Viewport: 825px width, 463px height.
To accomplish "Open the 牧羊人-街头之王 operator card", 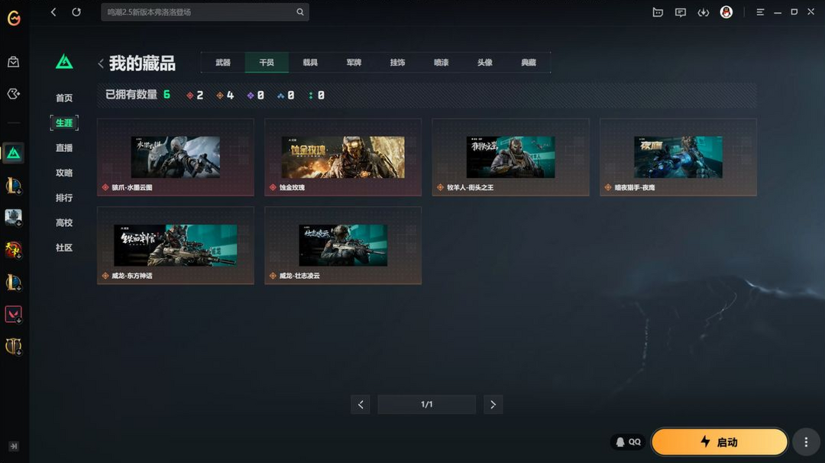I will [511, 157].
